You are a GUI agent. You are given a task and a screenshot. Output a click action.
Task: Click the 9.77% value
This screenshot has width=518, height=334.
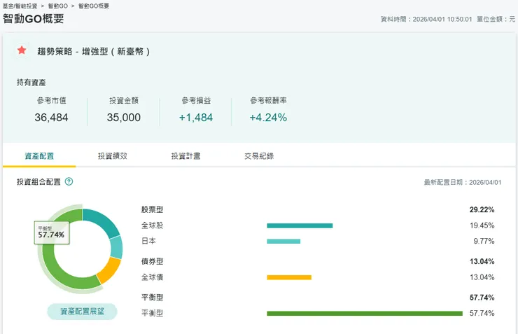pos(484,241)
